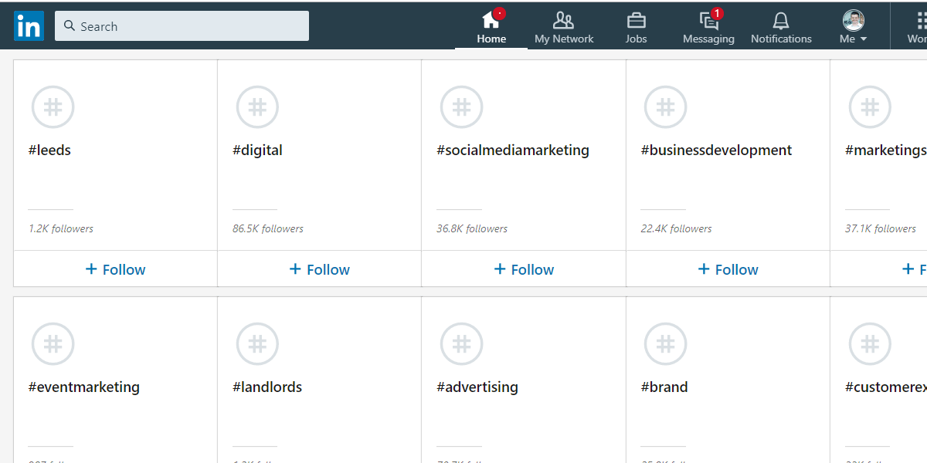This screenshot has height=463, width=927.
Task: Click the #customerex... hashtag icon
Action: [870, 344]
